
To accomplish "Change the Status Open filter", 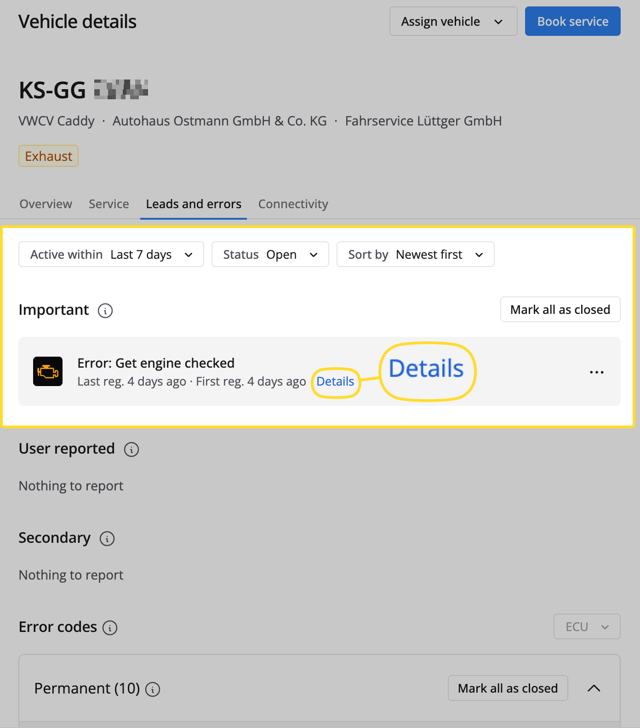I will click(x=270, y=255).
